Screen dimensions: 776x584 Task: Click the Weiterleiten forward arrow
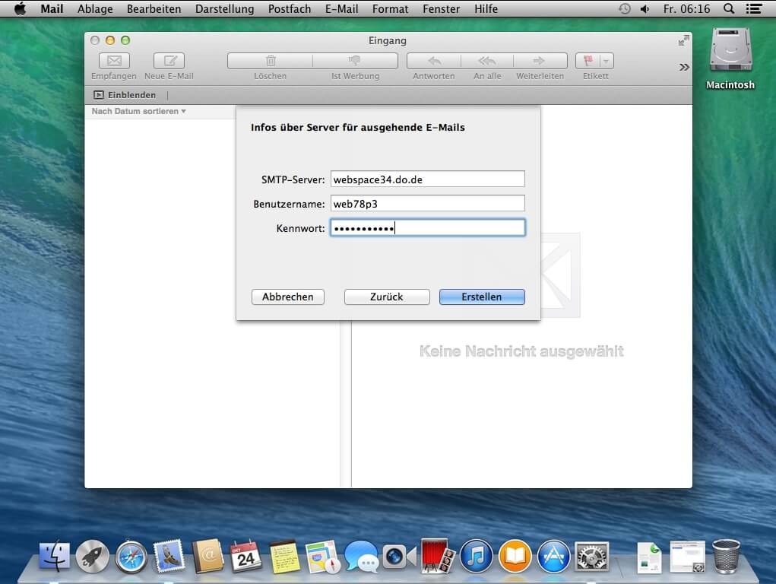(540, 61)
